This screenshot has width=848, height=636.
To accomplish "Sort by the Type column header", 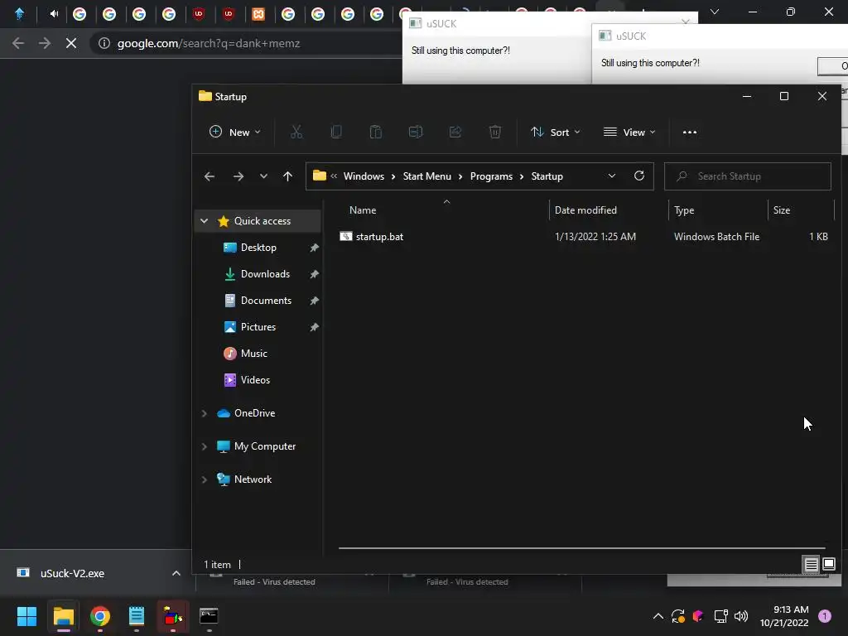I will click(x=684, y=210).
